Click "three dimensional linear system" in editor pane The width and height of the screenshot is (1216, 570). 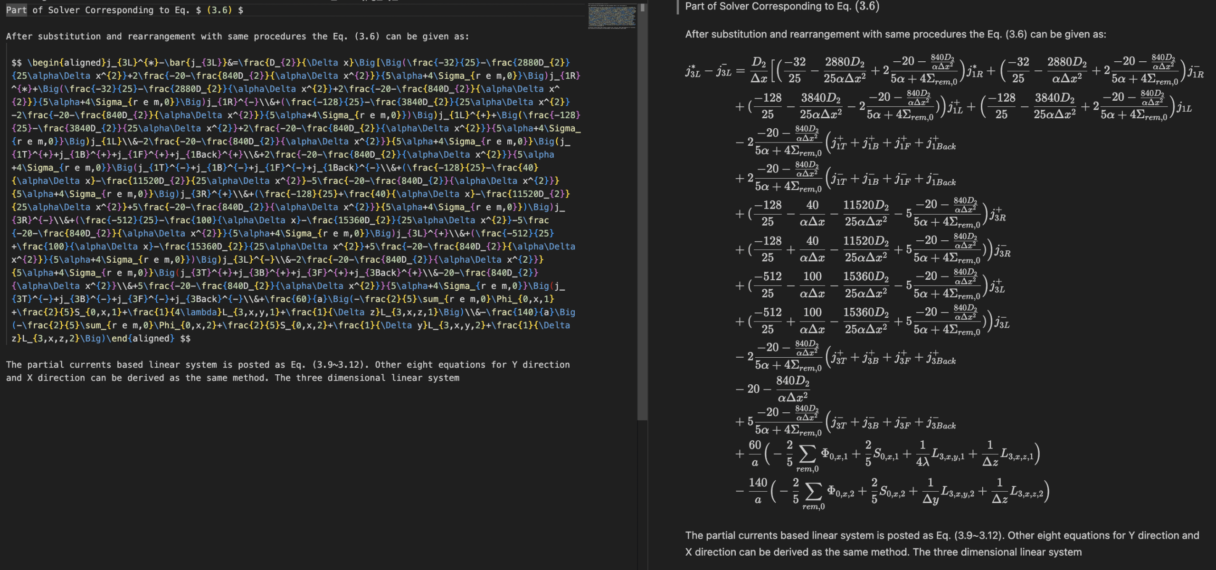pos(378,378)
